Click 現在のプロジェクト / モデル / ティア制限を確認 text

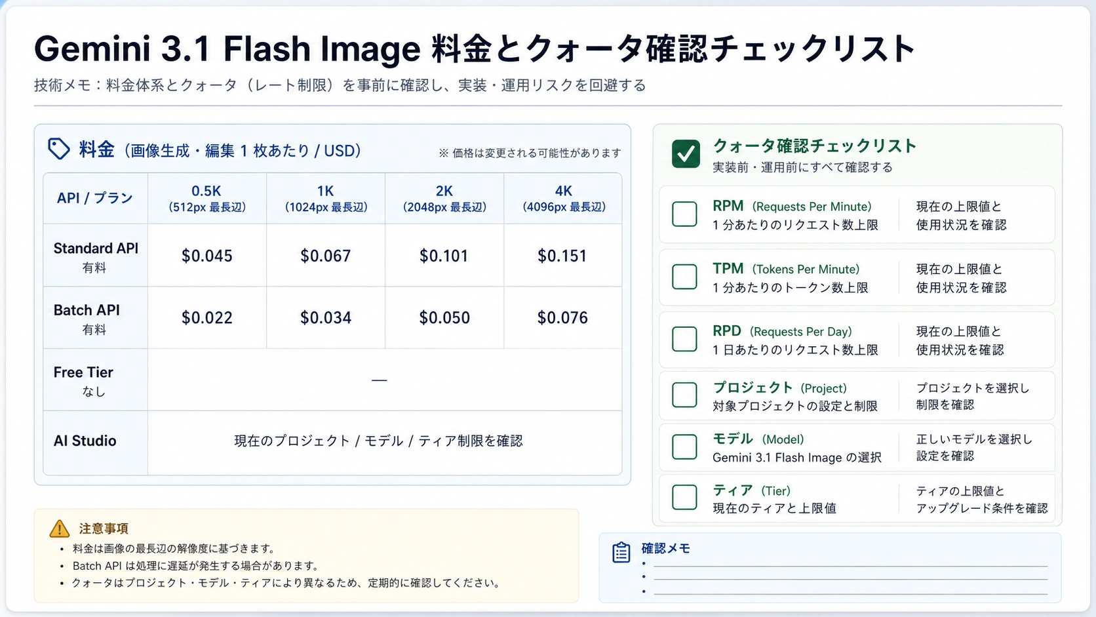click(379, 441)
